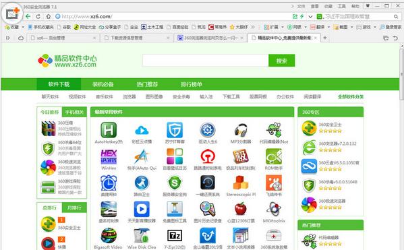The image size is (404, 250).
Task: Select the 软件下载 navigation tab
Action: [x=59, y=84]
